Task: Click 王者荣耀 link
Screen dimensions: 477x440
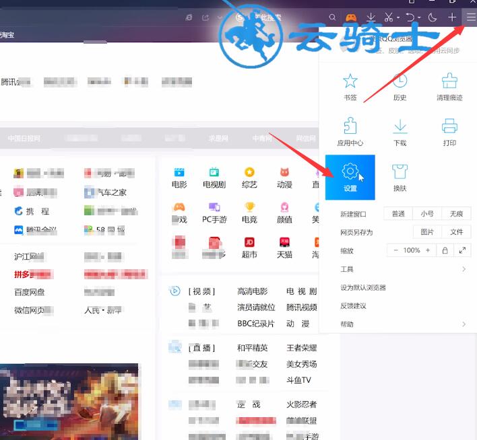Action: pyautogui.click(x=301, y=348)
